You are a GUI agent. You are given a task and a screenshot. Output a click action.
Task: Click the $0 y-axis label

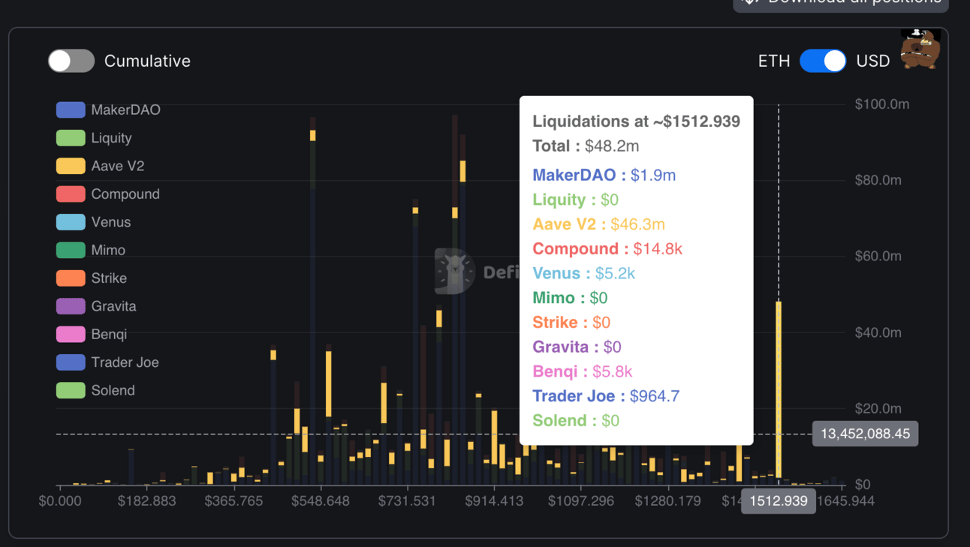click(862, 485)
